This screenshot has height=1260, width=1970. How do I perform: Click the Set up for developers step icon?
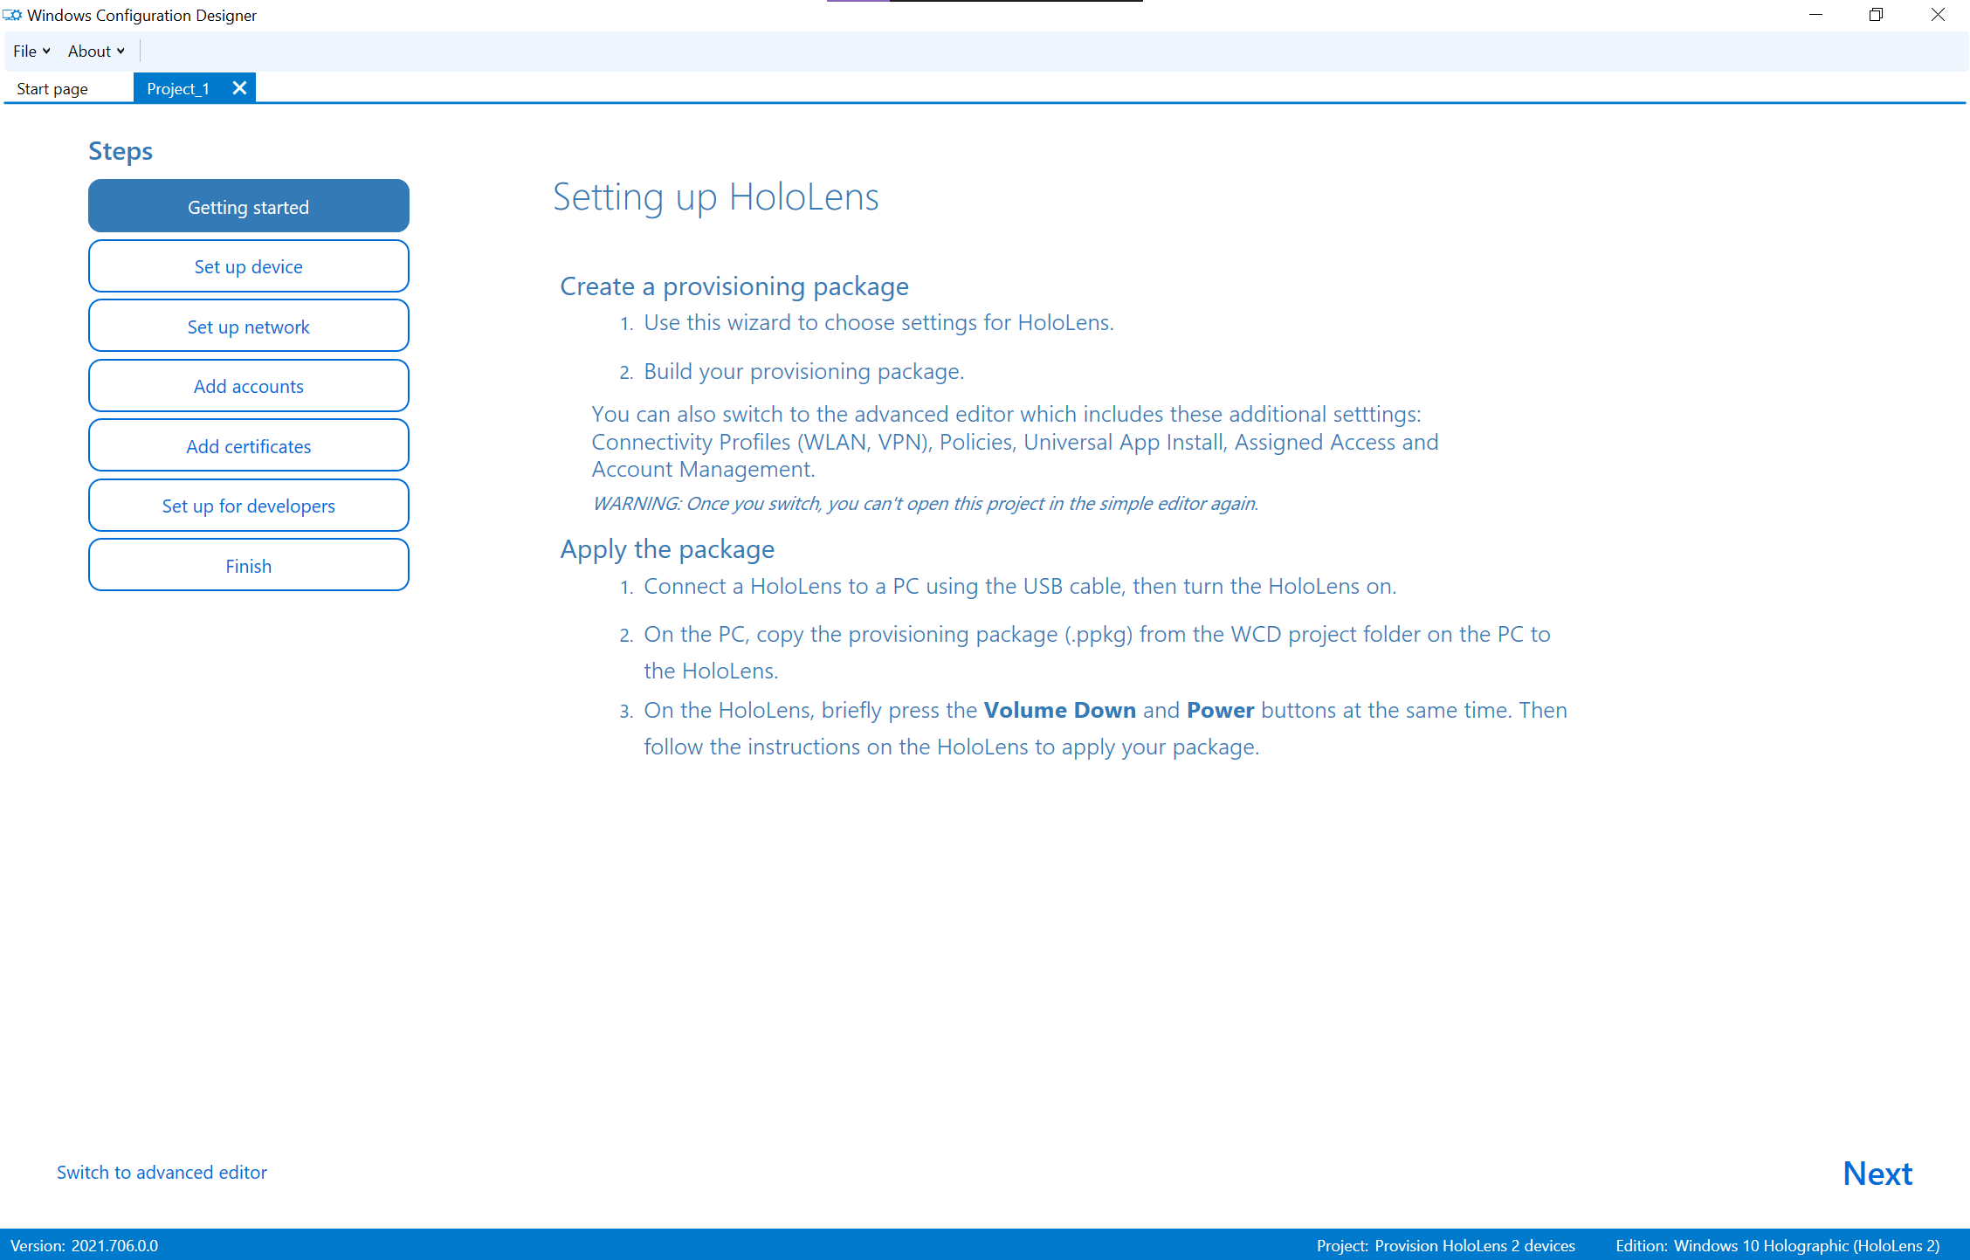tap(247, 506)
